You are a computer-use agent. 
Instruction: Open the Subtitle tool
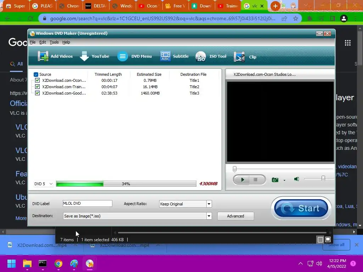click(x=174, y=56)
